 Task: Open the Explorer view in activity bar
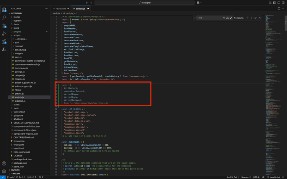click(x=4, y=10)
